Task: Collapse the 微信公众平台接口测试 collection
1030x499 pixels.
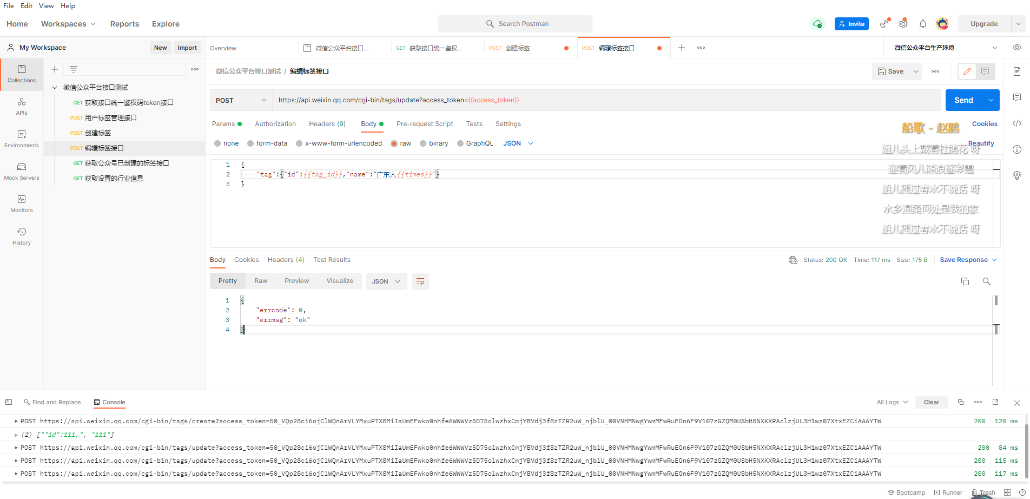Action: click(55, 87)
